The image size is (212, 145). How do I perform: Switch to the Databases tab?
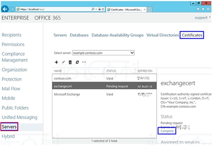pos(79,35)
